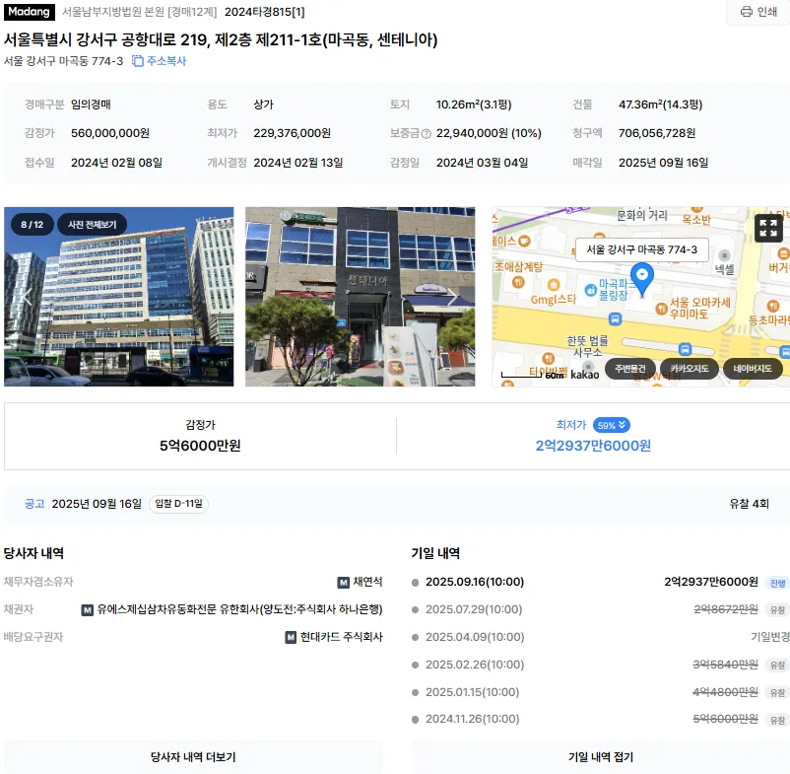Select 2025.09.16(10:00) schedule entry

pyautogui.click(x=475, y=582)
